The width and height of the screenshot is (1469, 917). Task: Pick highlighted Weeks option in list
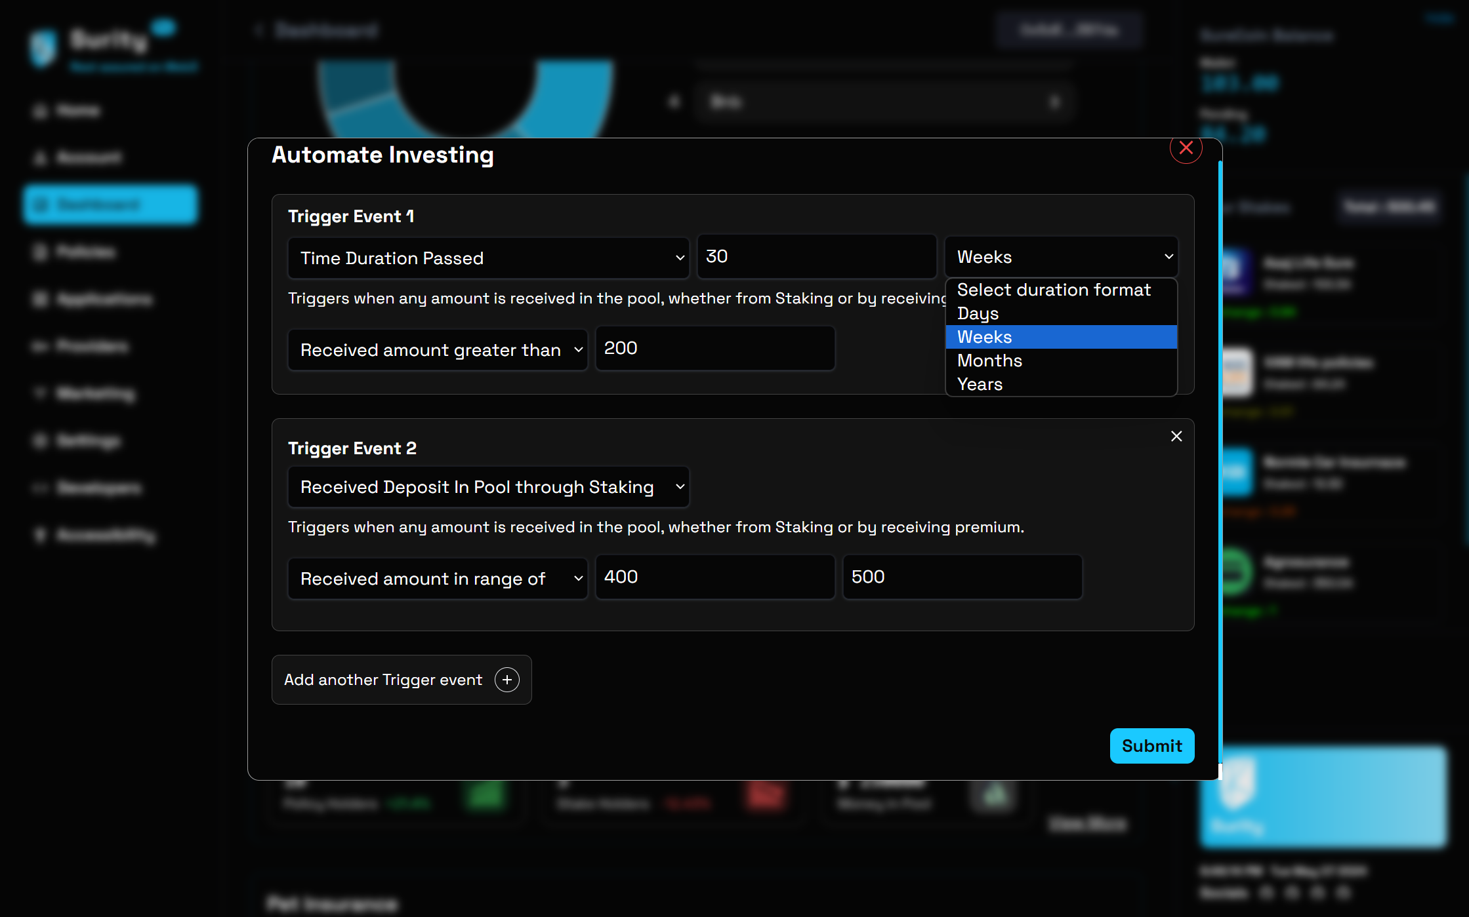point(984,337)
